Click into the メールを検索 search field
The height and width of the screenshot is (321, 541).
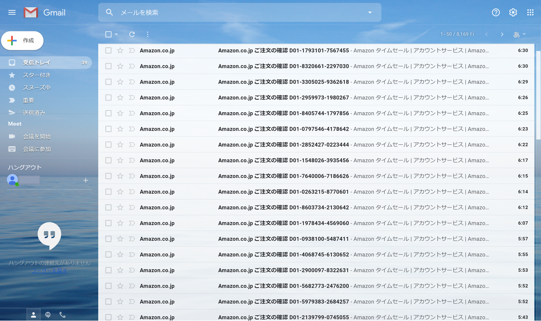coord(239,13)
